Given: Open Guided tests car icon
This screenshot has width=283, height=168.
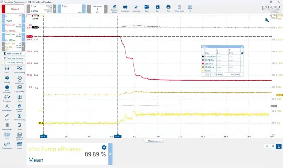Looking at the screenshot, I should (x=125, y=8).
